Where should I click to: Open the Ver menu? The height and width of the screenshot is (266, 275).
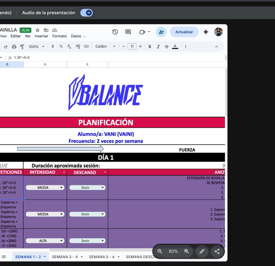pyautogui.click(x=28, y=36)
